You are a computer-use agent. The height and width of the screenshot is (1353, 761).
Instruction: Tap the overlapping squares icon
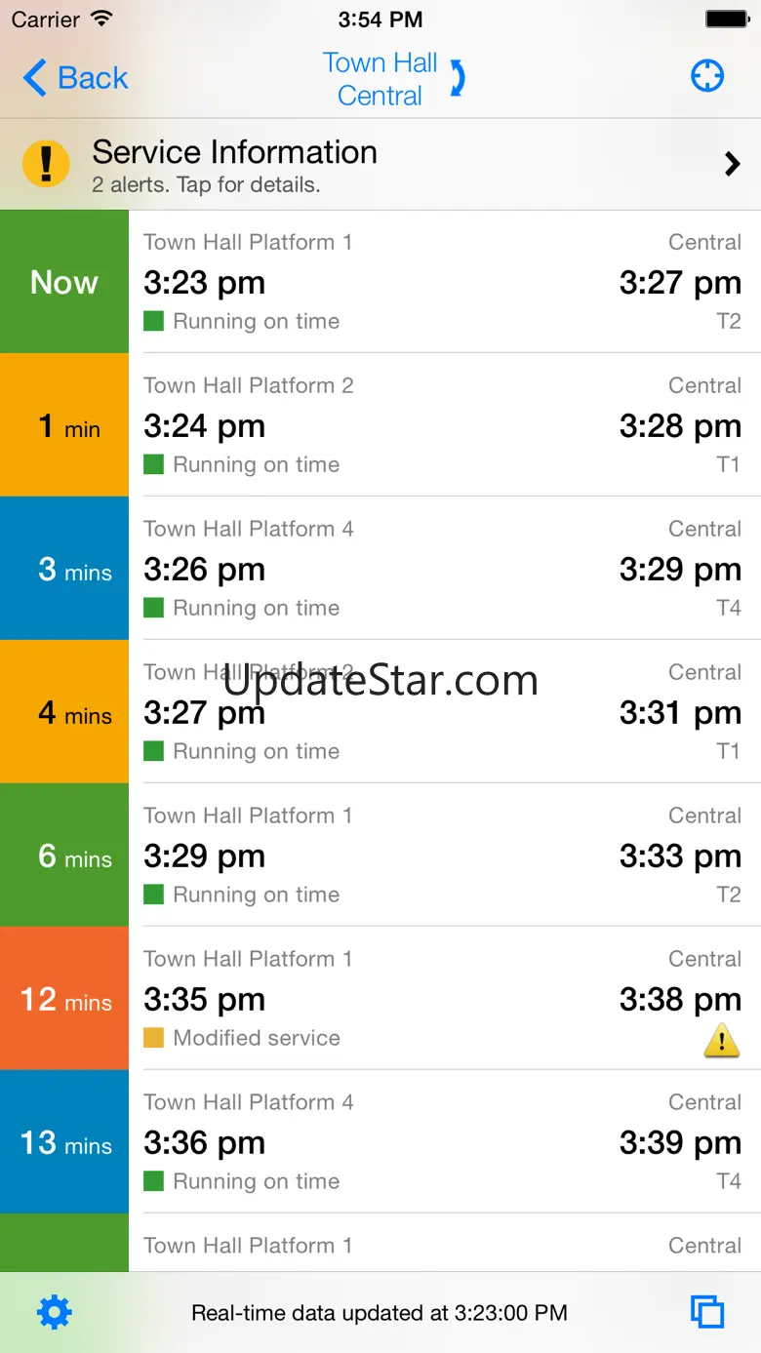(707, 1312)
